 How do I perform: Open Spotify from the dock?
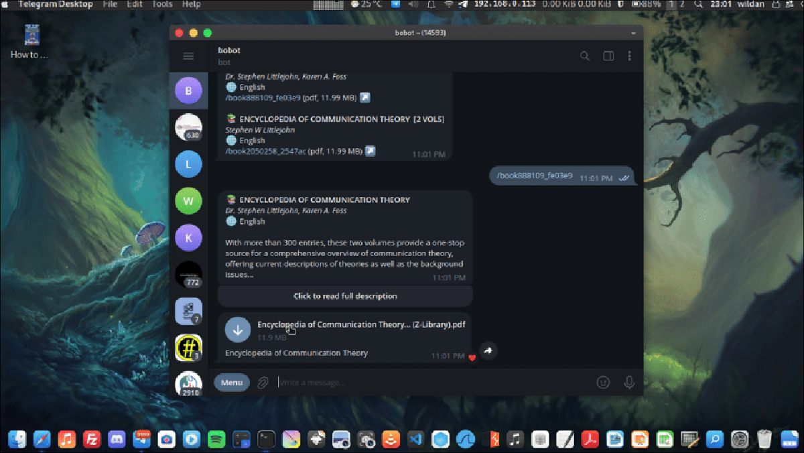(x=216, y=439)
